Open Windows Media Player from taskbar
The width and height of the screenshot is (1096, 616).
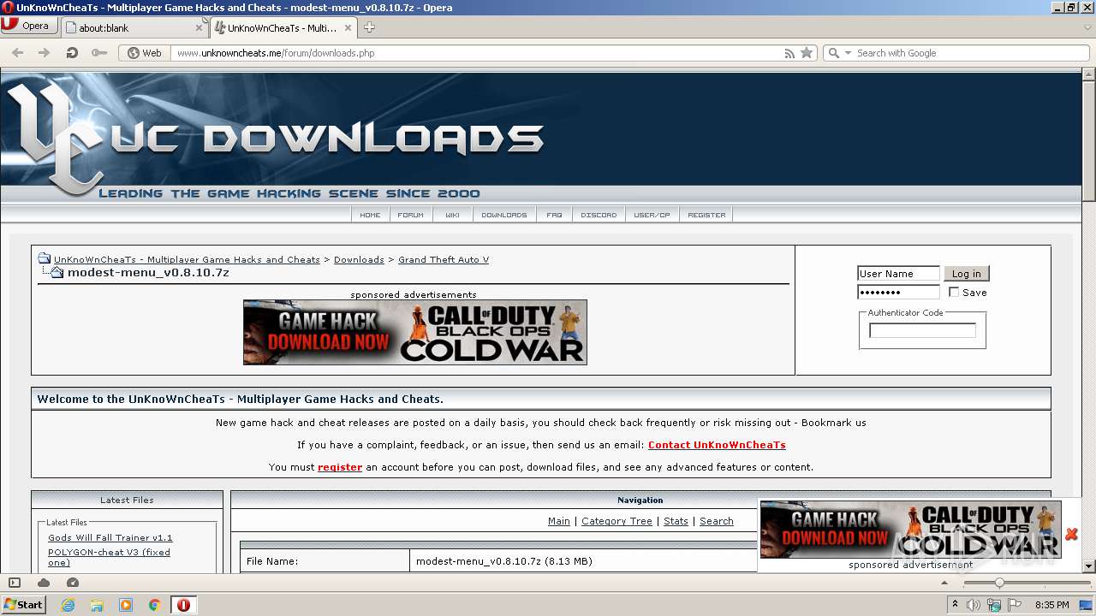point(126,605)
